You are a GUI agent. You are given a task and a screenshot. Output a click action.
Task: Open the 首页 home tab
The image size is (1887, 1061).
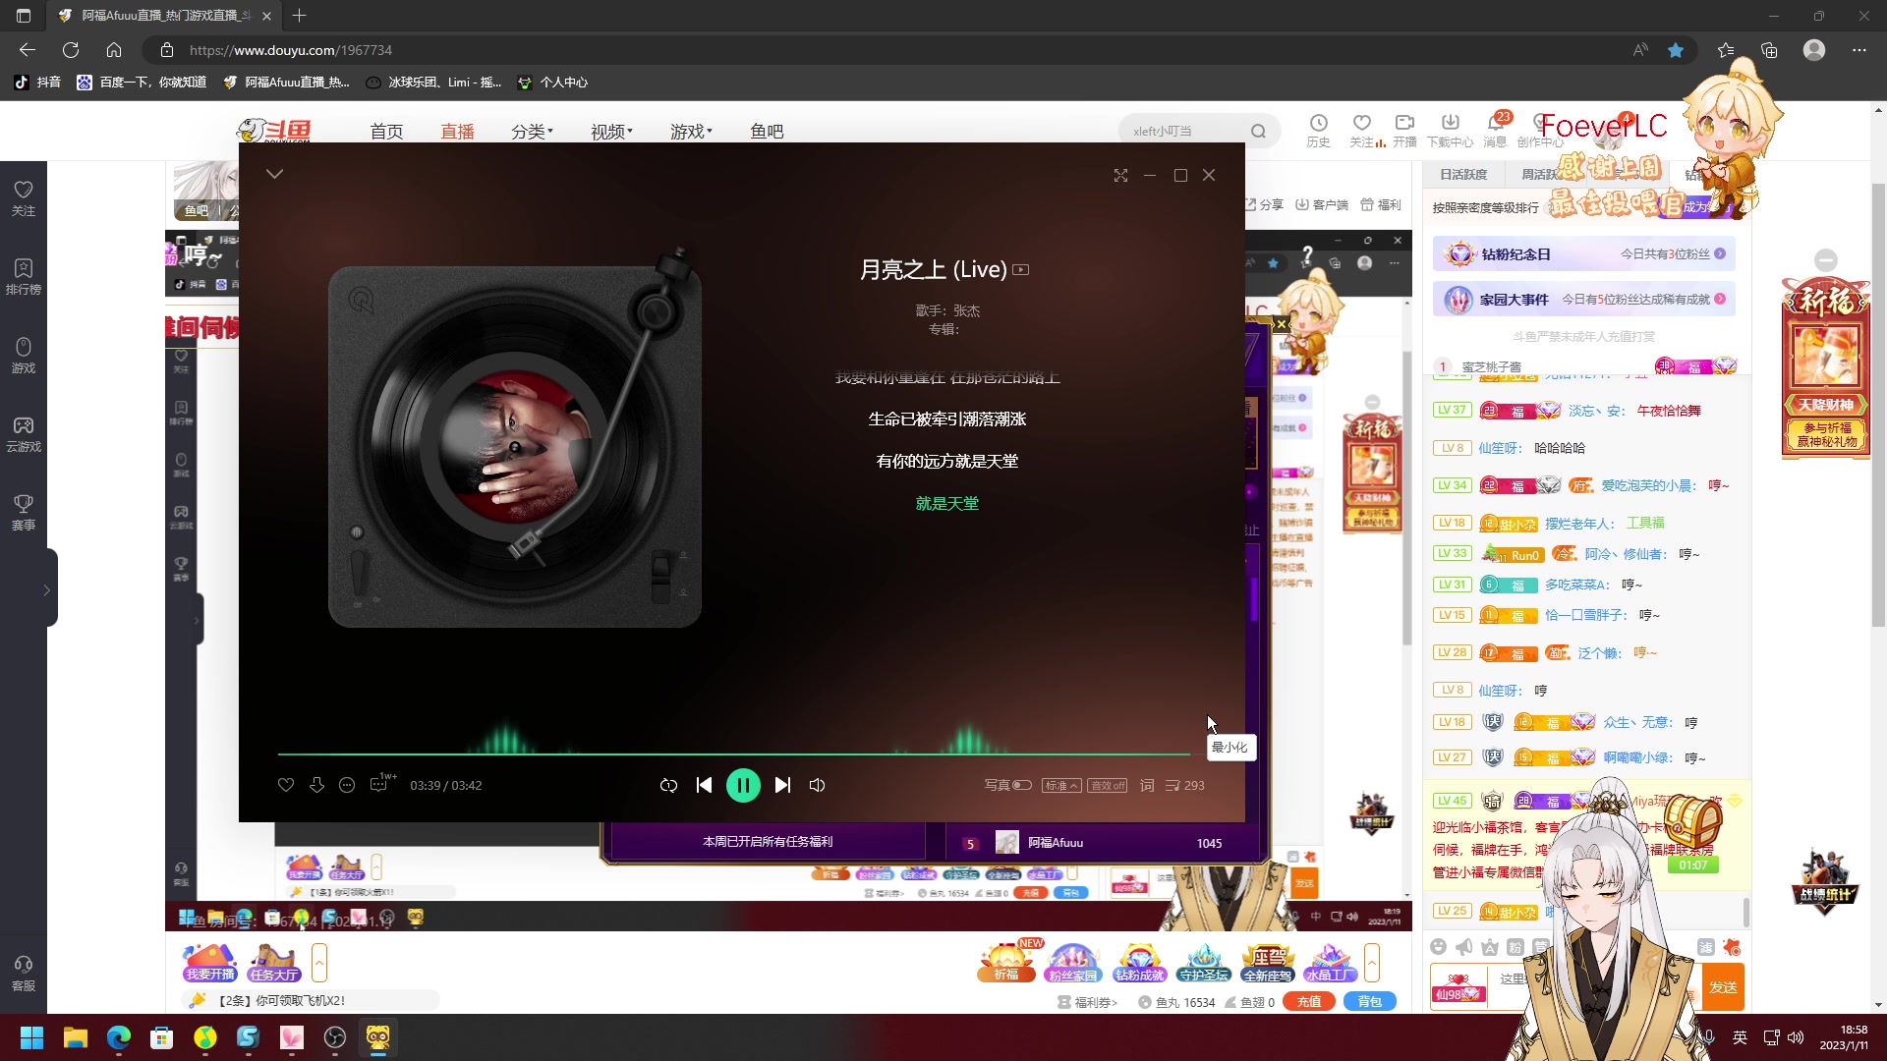[386, 132]
